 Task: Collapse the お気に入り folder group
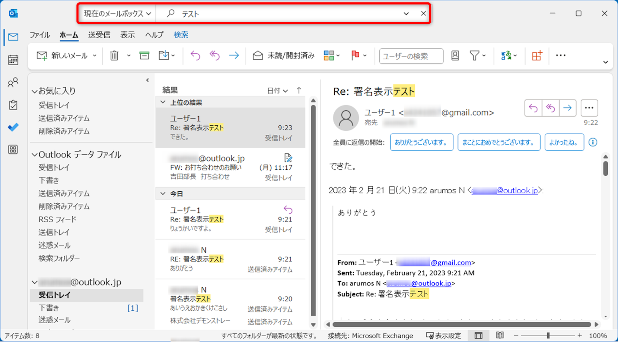coord(35,91)
